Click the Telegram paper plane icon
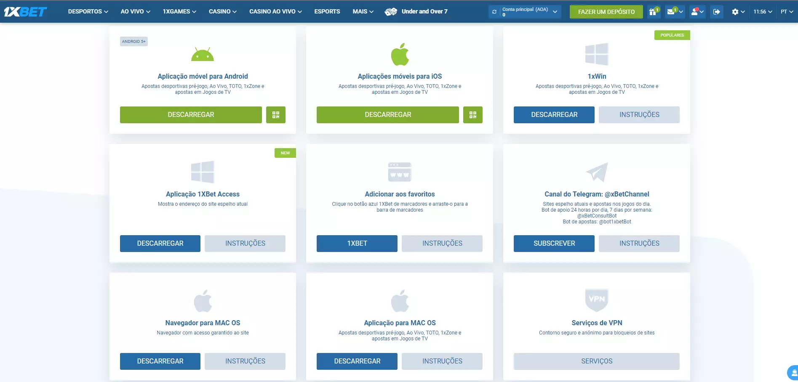Viewport: 798px width, 382px height. (x=597, y=172)
